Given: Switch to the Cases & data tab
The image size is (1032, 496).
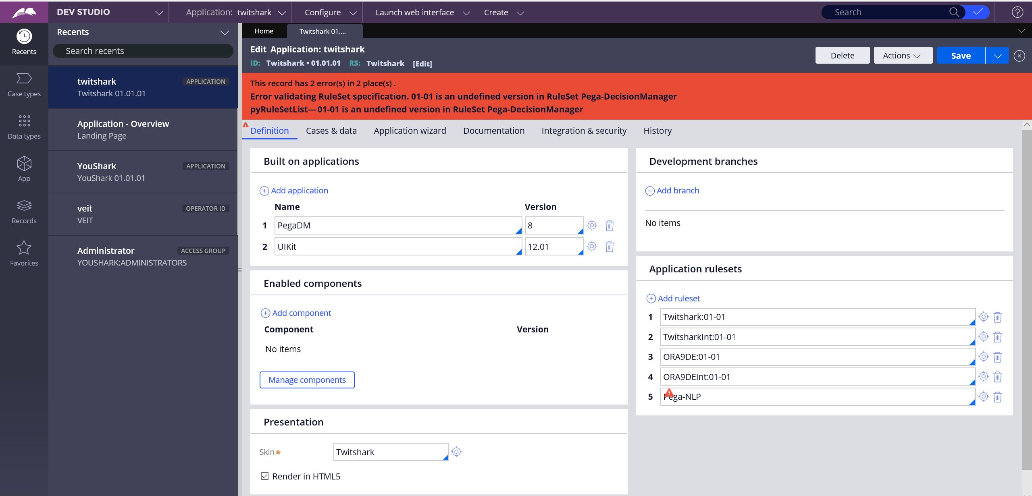Looking at the screenshot, I should click(x=331, y=131).
